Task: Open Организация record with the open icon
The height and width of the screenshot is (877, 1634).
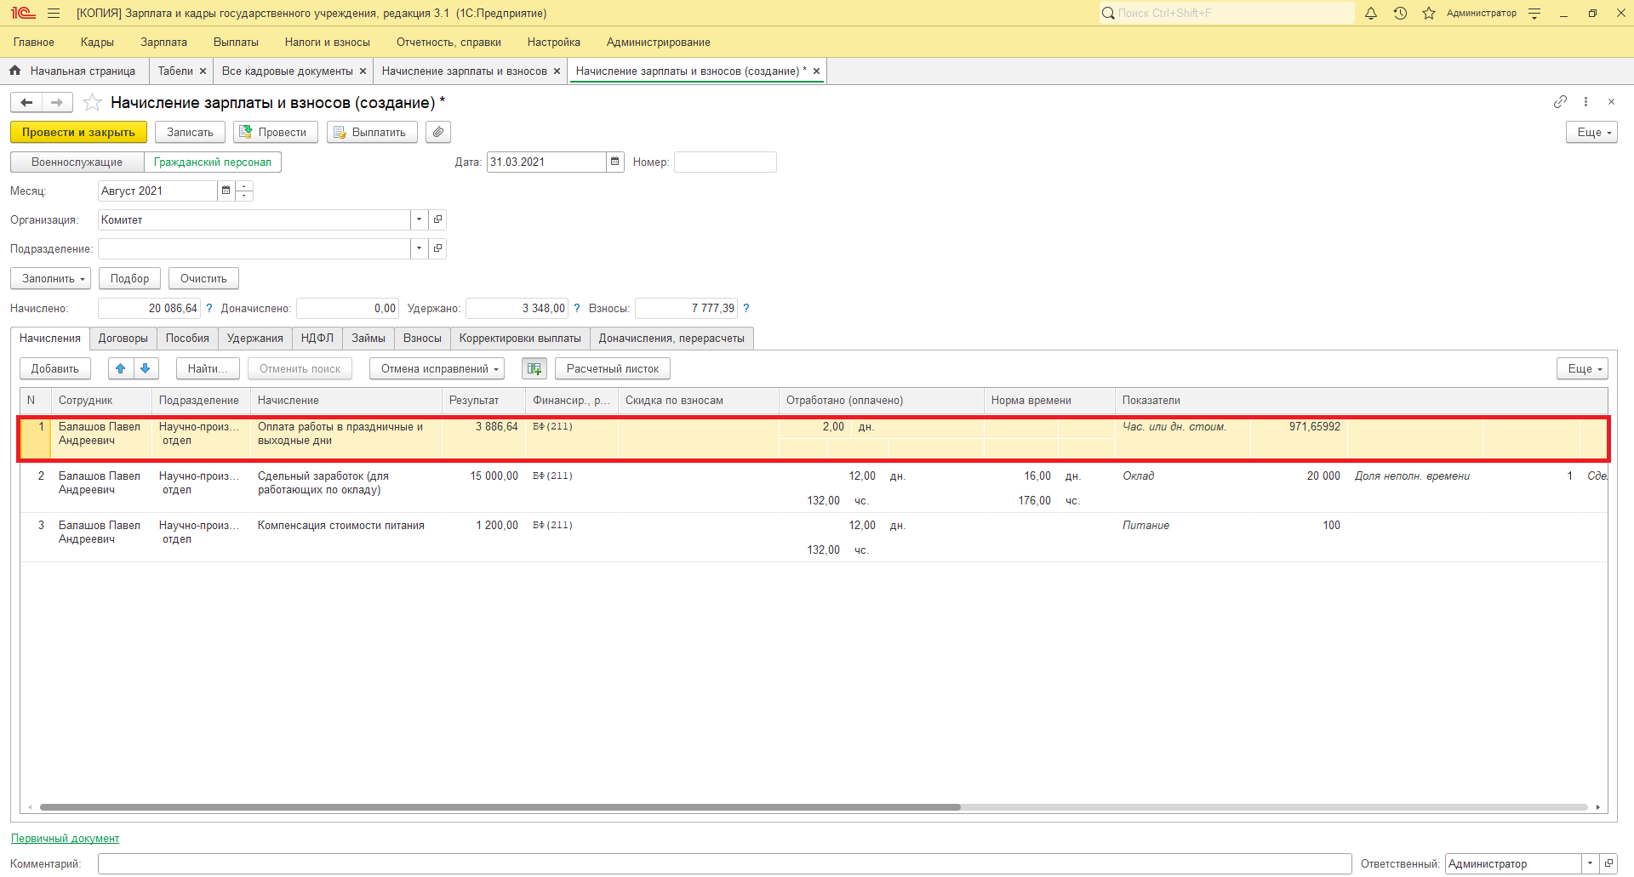Action: click(x=437, y=220)
